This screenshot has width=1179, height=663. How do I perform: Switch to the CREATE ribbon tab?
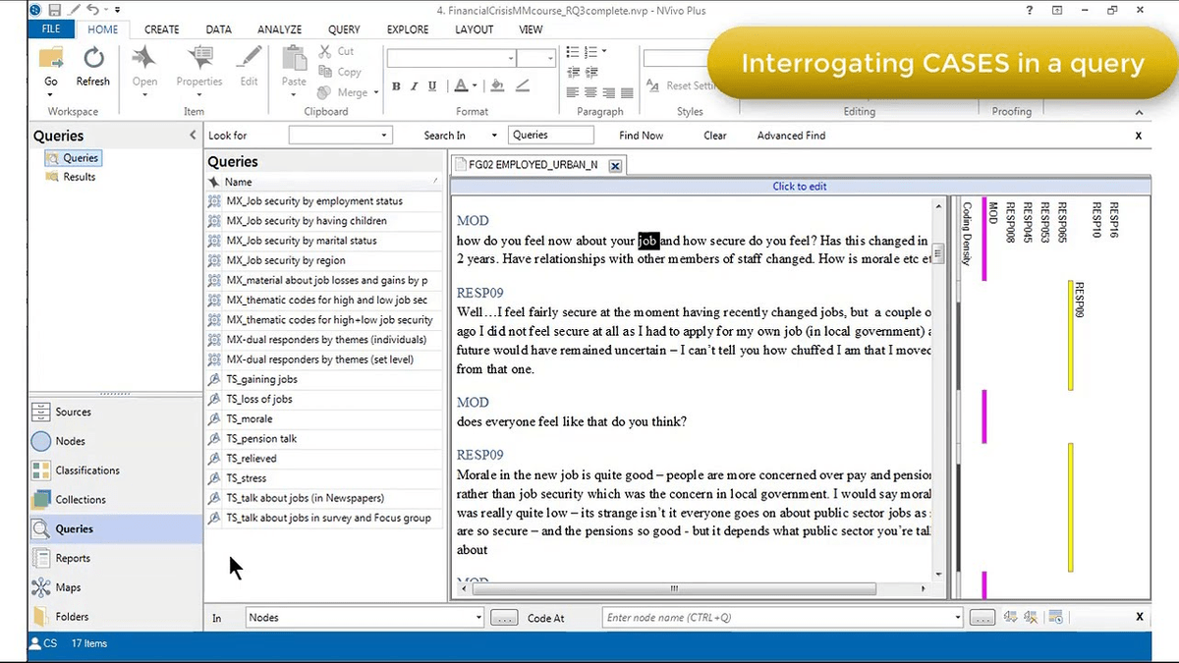[x=161, y=29]
